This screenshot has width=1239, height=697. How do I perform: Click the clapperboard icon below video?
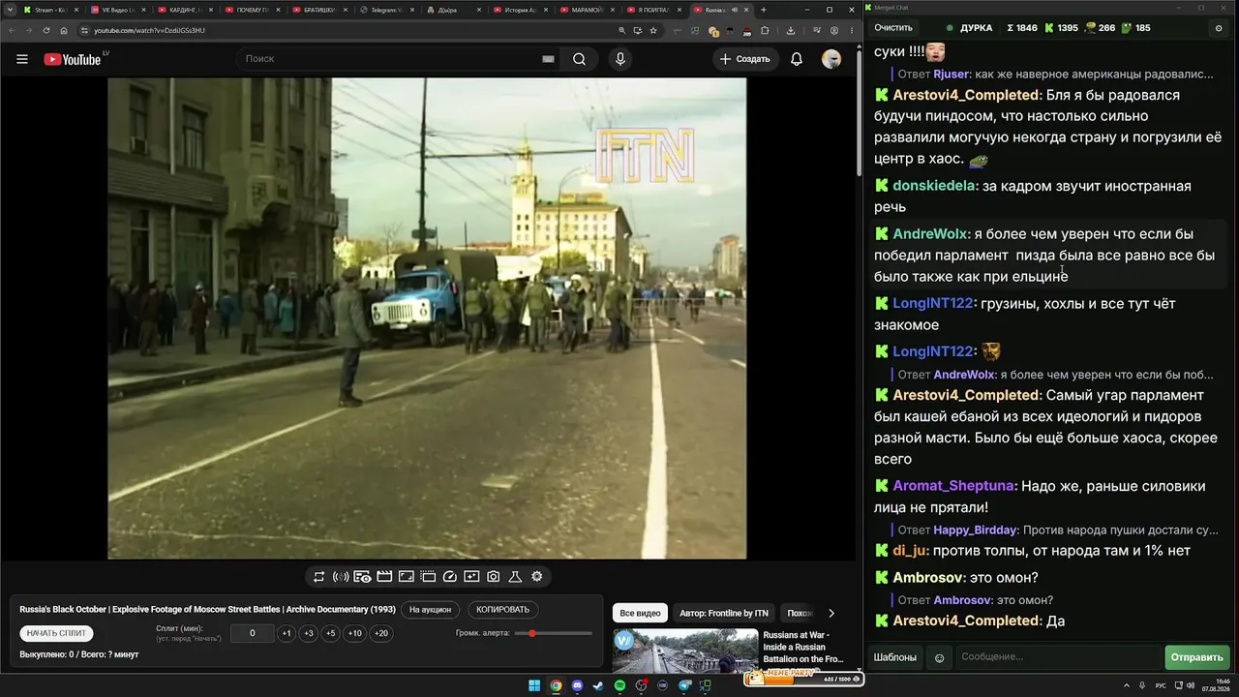coord(384,577)
